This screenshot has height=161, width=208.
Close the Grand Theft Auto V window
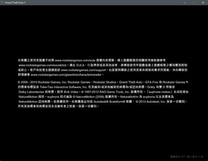tap(203, 3)
